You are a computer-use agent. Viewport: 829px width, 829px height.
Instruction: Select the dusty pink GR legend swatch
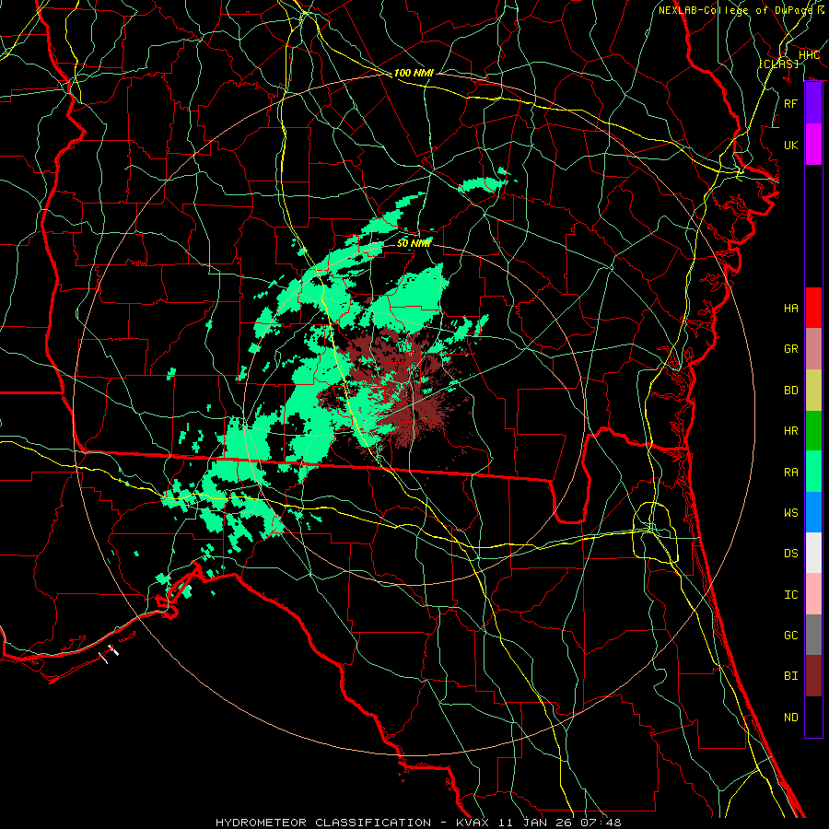(813, 349)
